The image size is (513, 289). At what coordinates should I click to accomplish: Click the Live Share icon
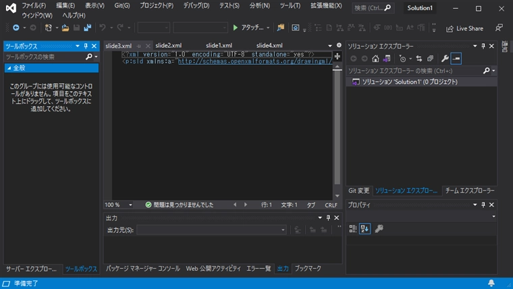450,28
